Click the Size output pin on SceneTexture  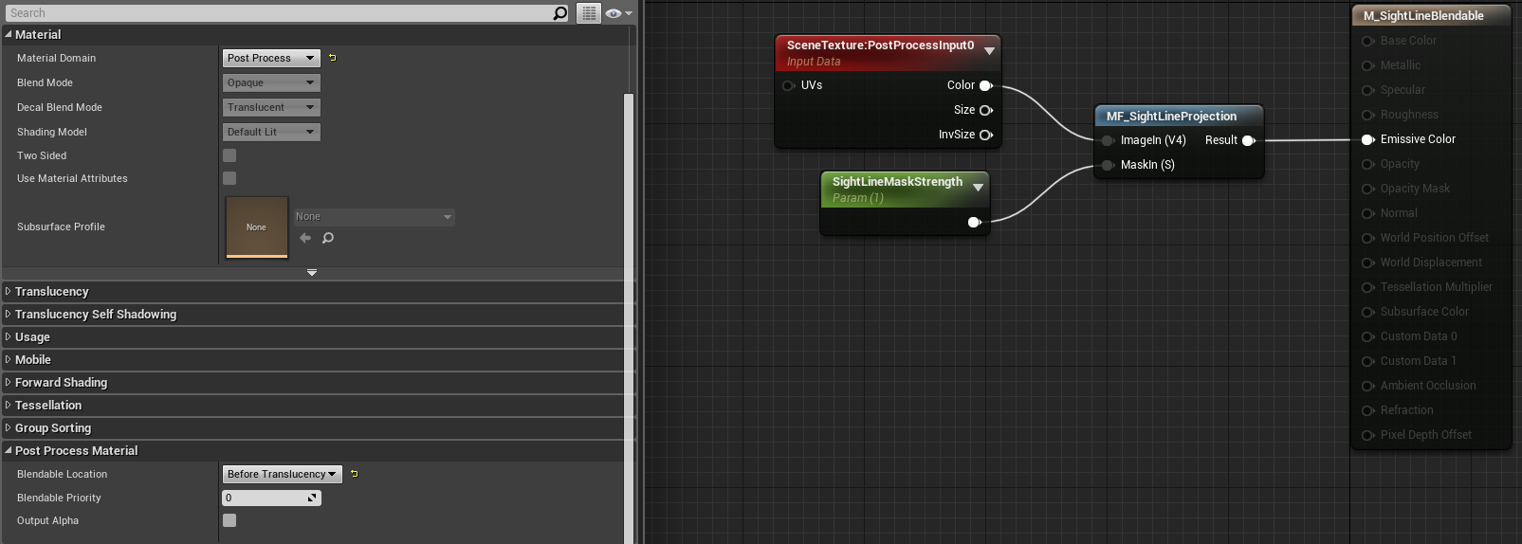pos(986,110)
